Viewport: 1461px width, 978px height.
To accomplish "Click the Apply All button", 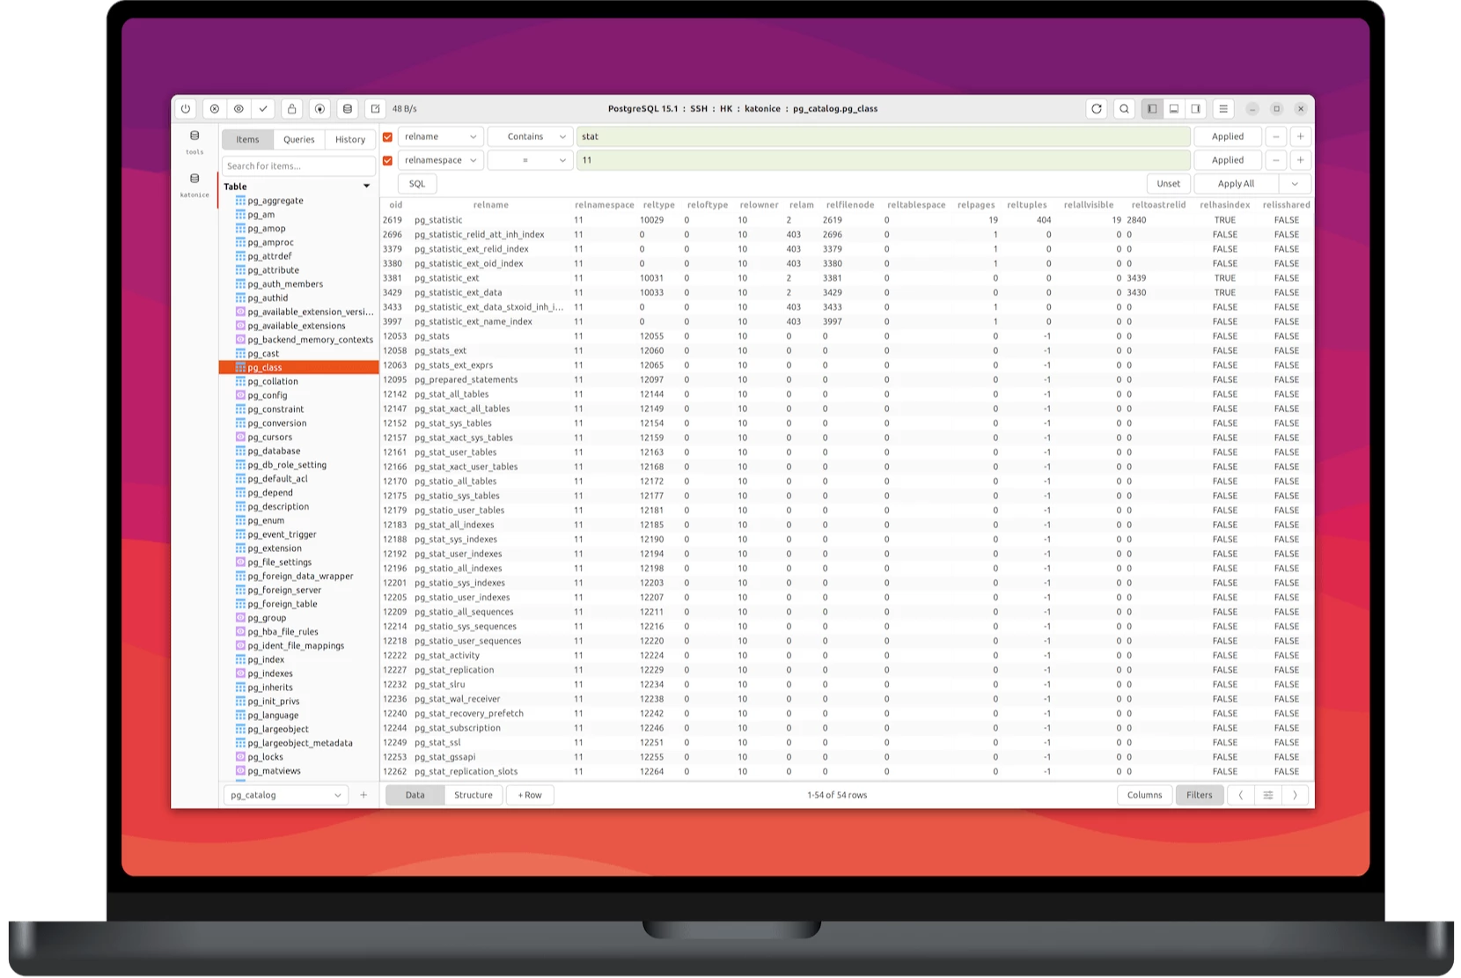I will (x=1236, y=184).
